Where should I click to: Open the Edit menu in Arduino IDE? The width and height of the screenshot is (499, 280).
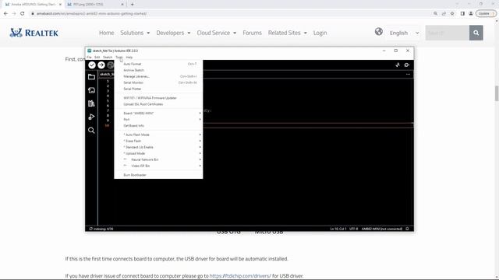[97, 57]
